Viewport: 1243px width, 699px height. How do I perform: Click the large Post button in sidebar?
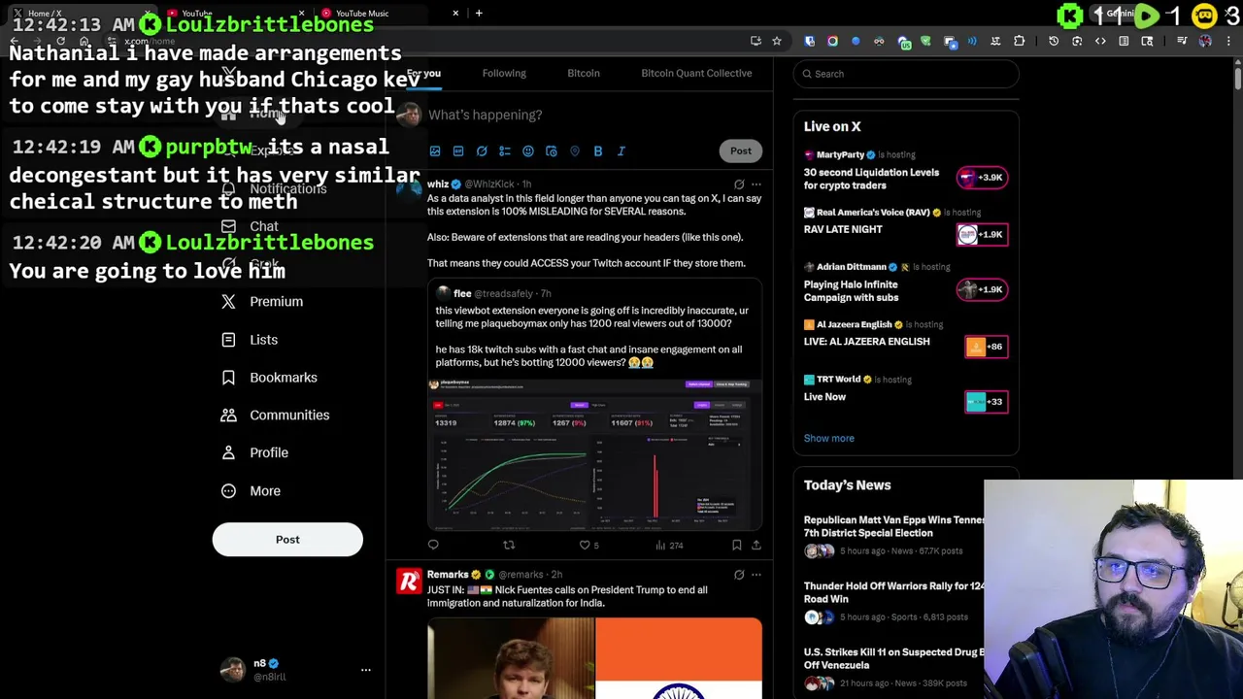click(x=287, y=540)
